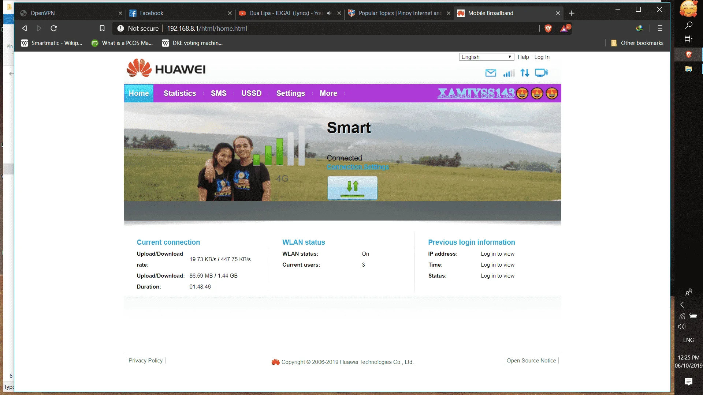
Task: Open the Smartmatic Wikipedia bookmark
Action: (x=52, y=43)
